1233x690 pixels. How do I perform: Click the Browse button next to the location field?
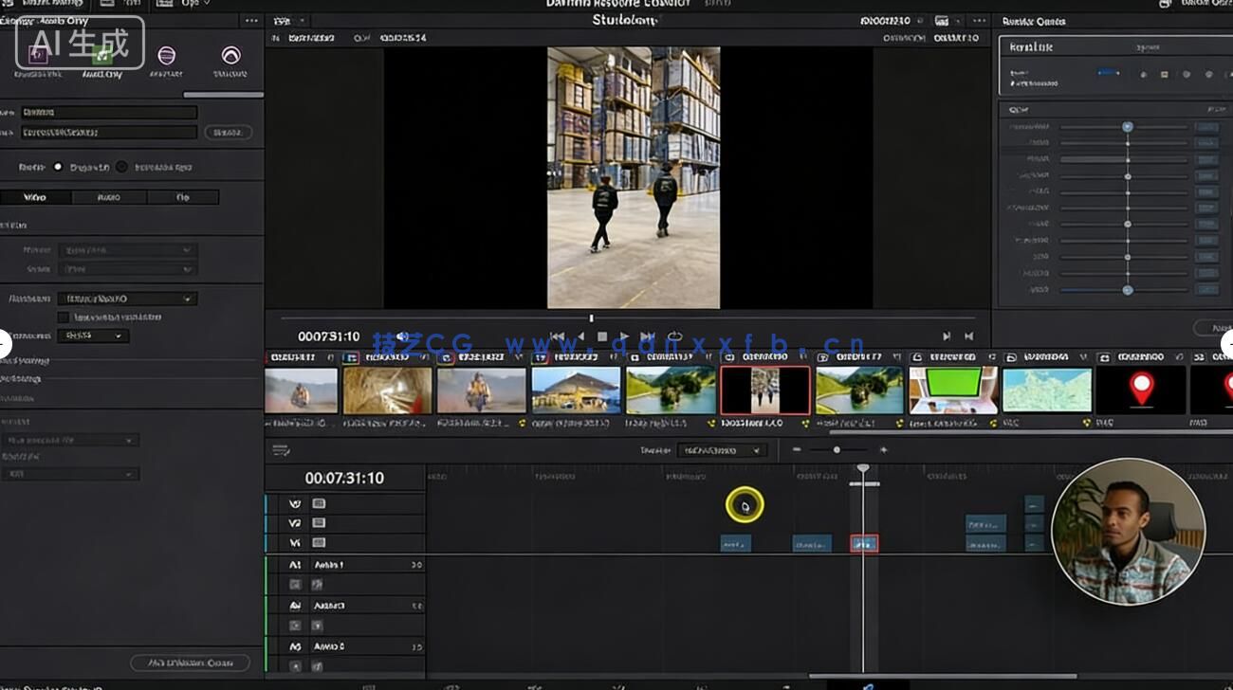(228, 132)
